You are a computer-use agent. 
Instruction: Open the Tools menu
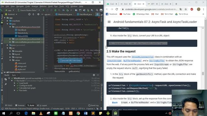(61, 6)
